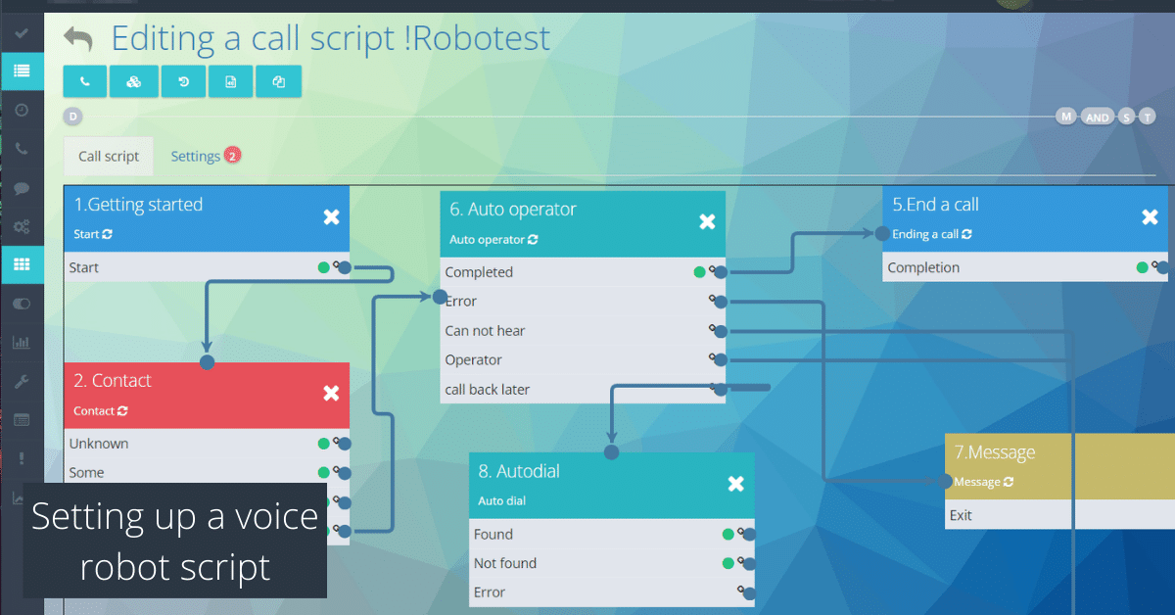
Task: Close the 1.Getting started block
Action: click(331, 216)
